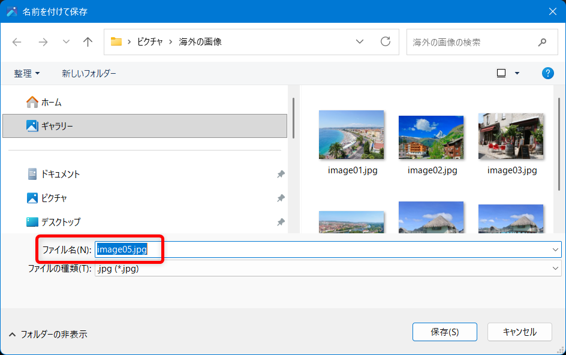Open view options dropdown arrow
Screen dimensions: 566x355
tap(517, 73)
